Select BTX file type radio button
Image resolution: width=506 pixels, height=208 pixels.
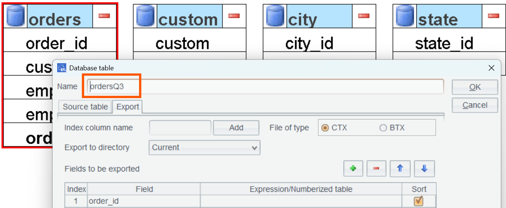(383, 128)
